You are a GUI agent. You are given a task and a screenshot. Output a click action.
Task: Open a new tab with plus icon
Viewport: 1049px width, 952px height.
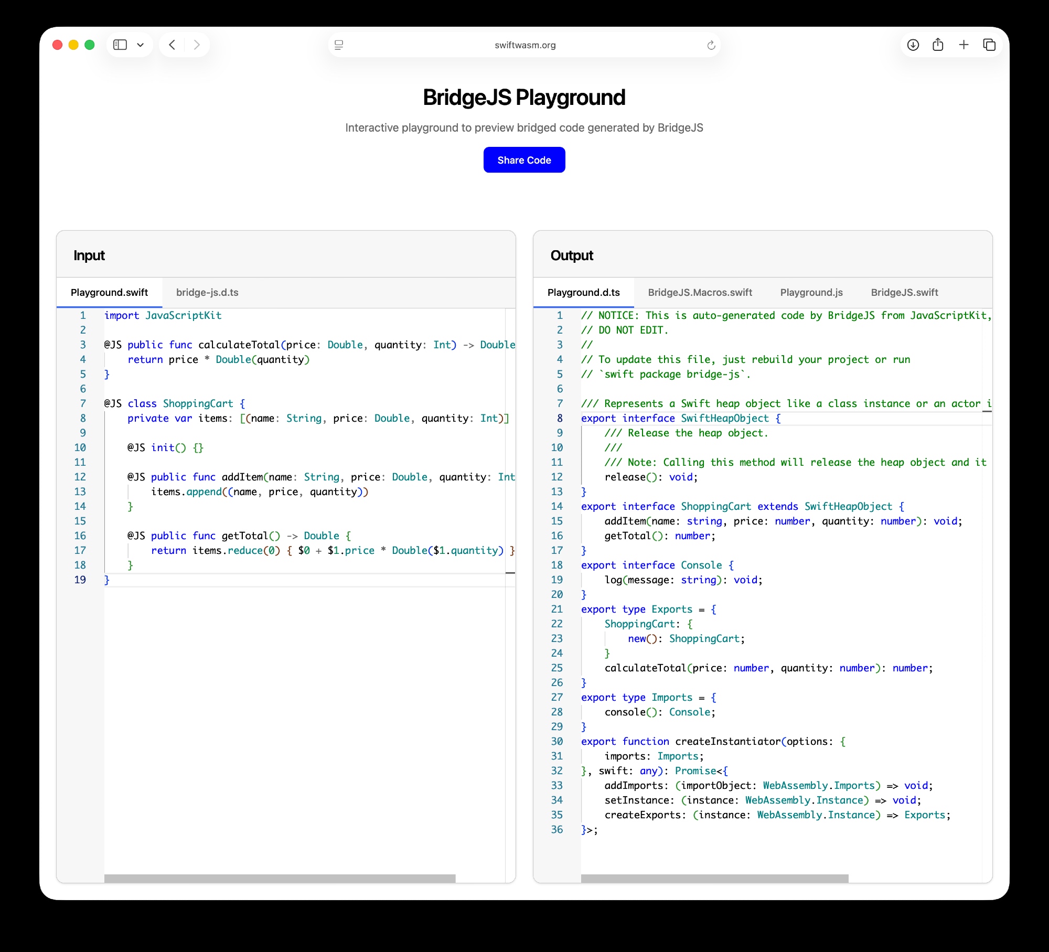click(964, 45)
